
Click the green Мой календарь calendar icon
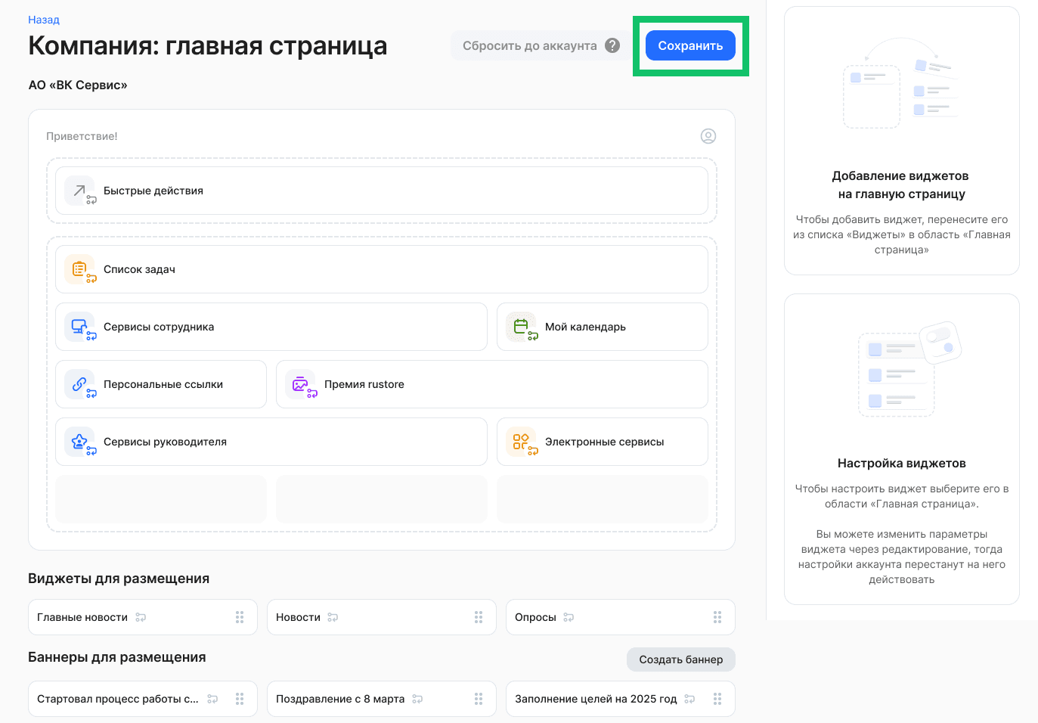click(520, 327)
